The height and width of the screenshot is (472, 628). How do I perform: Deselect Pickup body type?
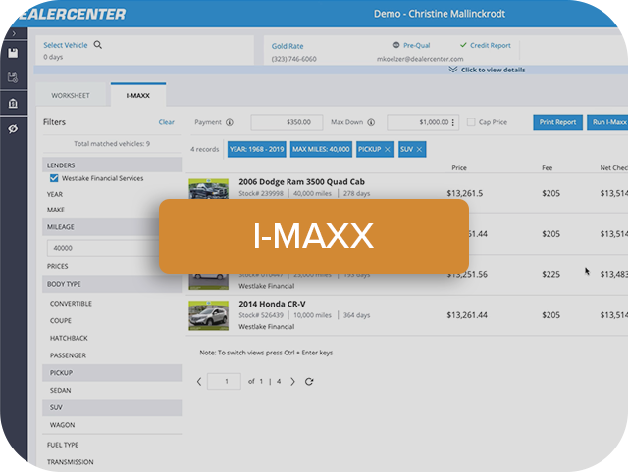[x=112, y=372]
